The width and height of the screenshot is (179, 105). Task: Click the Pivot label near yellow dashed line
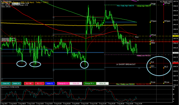pos(137,37)
